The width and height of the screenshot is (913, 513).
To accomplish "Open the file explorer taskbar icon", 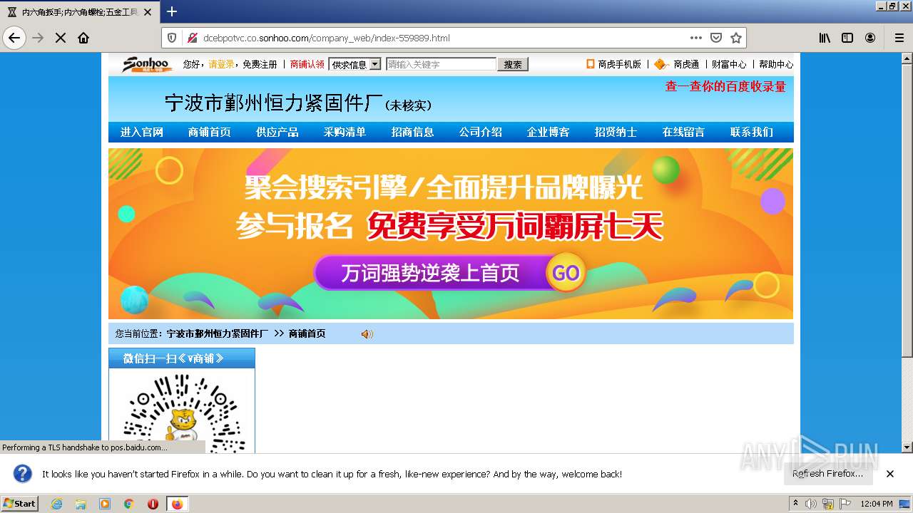I will (x=81, y=504).
